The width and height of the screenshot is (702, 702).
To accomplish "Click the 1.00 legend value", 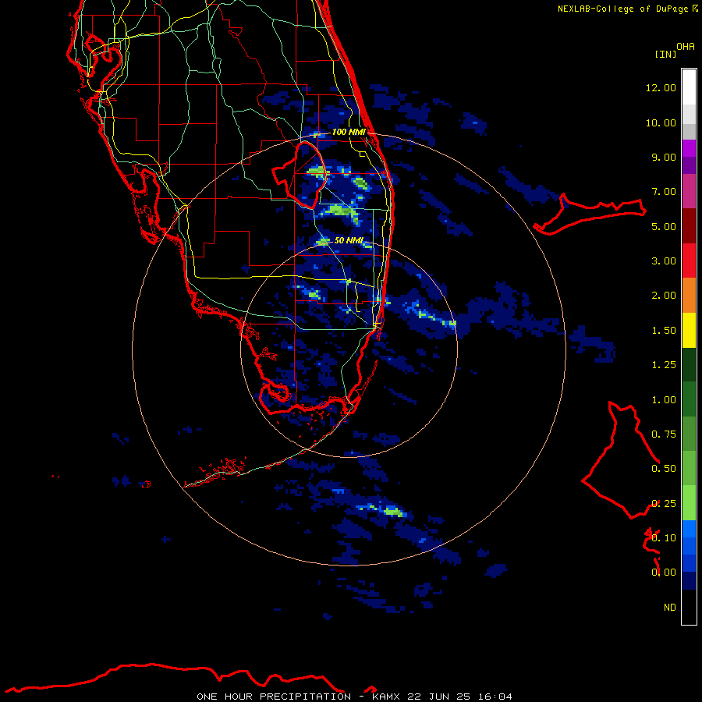I will pyautogui.click(x=664, y=400).
